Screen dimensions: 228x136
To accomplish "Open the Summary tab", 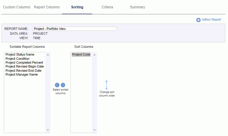I will tap(137, 7).
